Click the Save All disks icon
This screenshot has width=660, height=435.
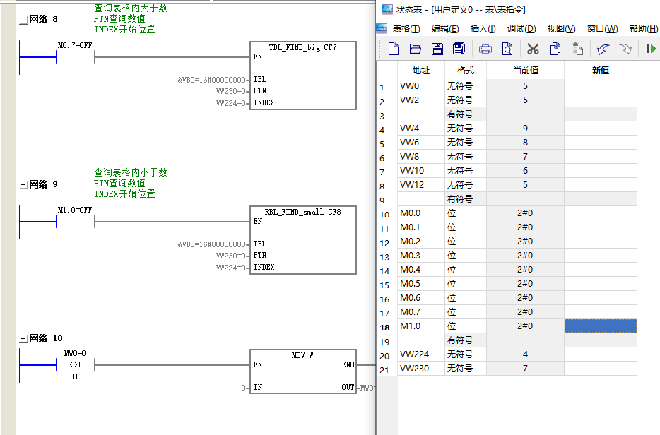pos(459,49)
